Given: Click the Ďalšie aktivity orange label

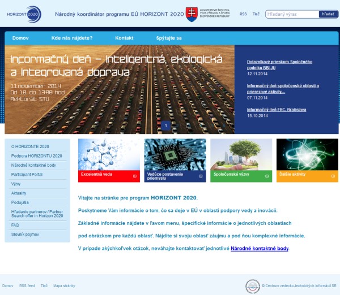Looking at the screenshot, I should pos(307,176).
